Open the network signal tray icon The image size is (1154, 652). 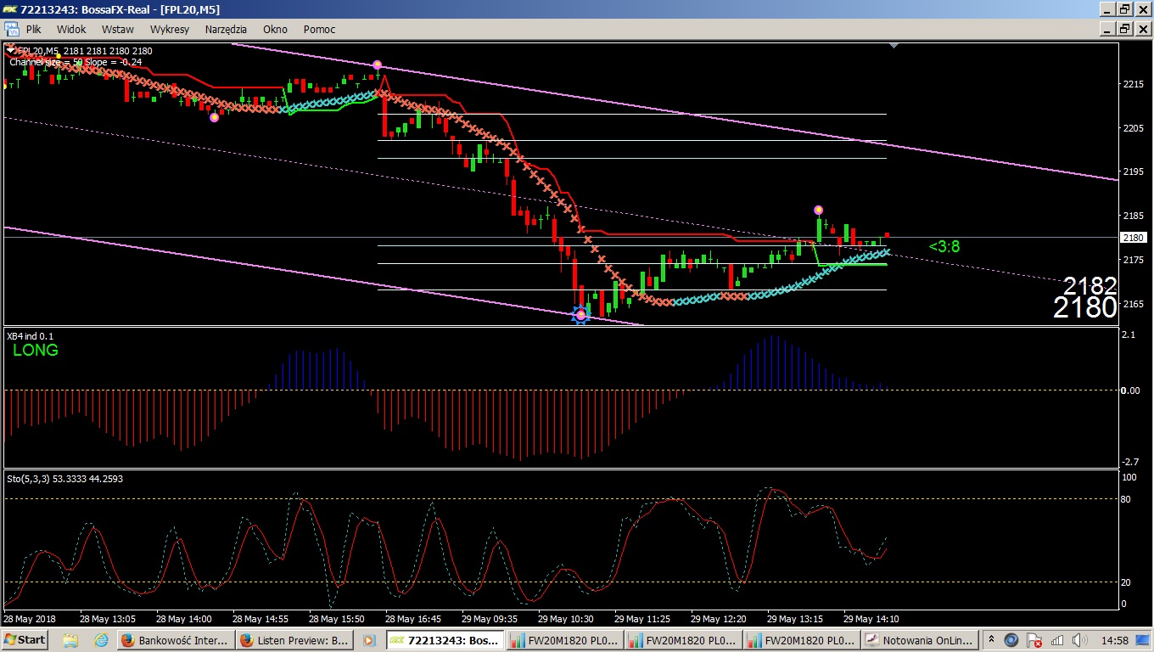coord(1056,639)
